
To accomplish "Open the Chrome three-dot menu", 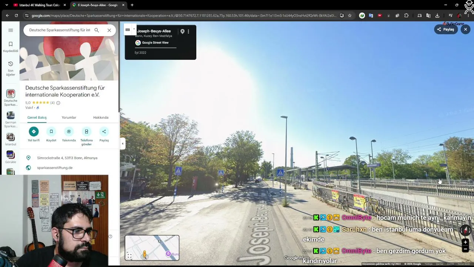I will coord(468,16).
